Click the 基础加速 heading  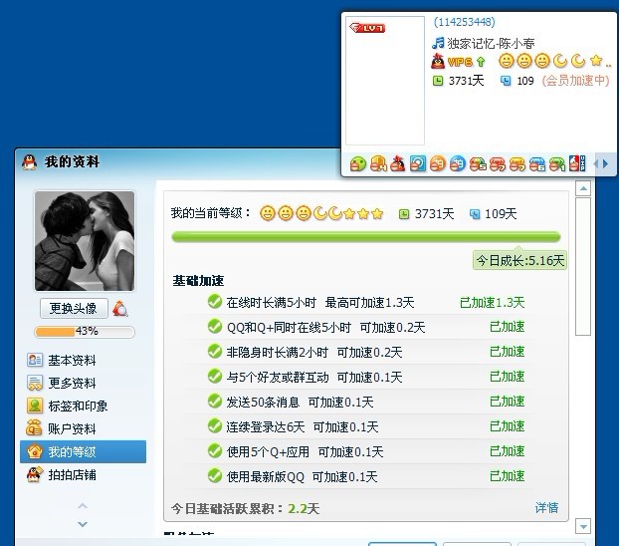click(198, 281)
